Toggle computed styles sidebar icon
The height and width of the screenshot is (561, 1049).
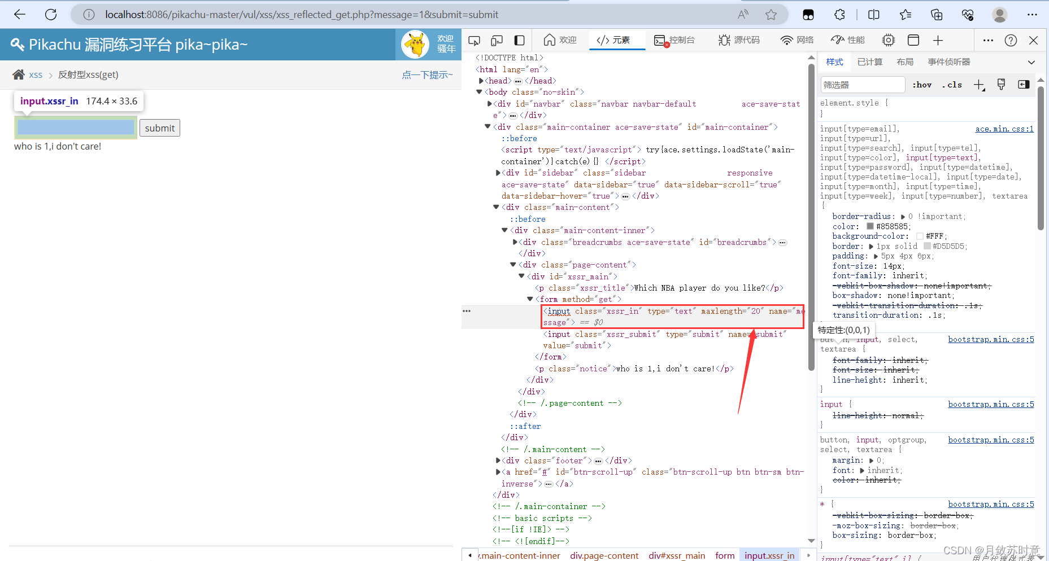click(1024, 85)
